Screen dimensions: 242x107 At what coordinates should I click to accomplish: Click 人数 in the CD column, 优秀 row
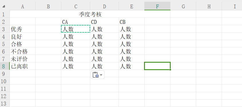[x=105, y=29]
